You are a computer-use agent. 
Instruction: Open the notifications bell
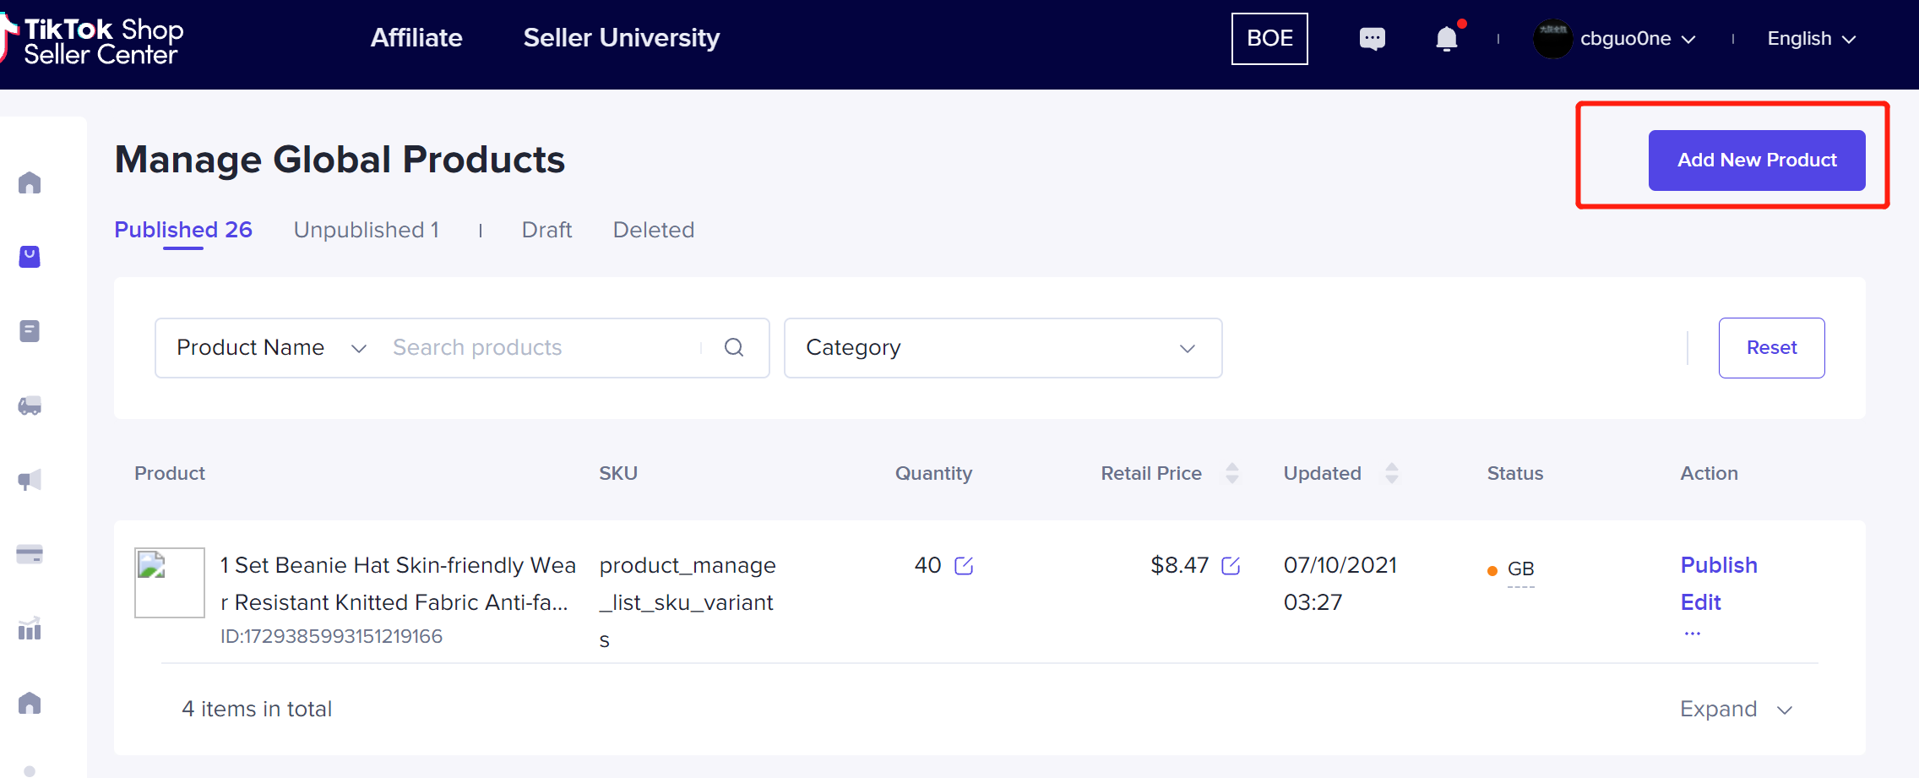1447,39
